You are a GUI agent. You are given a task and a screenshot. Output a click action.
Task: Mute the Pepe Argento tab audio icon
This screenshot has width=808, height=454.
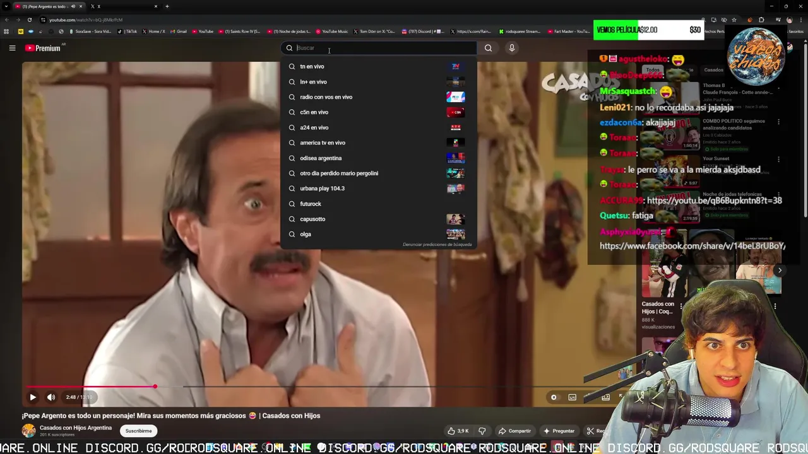(x=73, y=6)
